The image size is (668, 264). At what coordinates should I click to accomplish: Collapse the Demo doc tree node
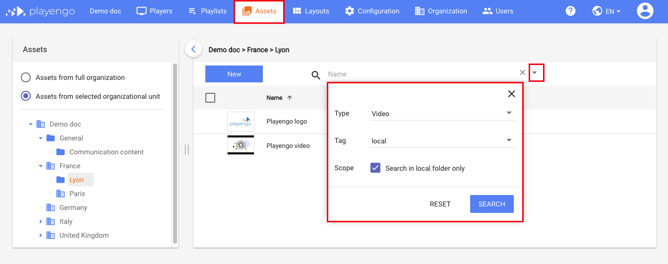coord(31,124)
